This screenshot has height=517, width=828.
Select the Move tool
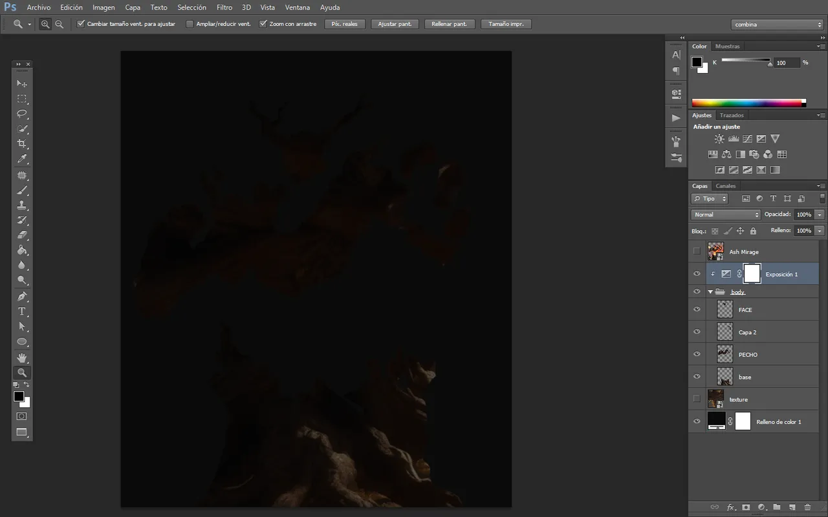click(22, 83)
